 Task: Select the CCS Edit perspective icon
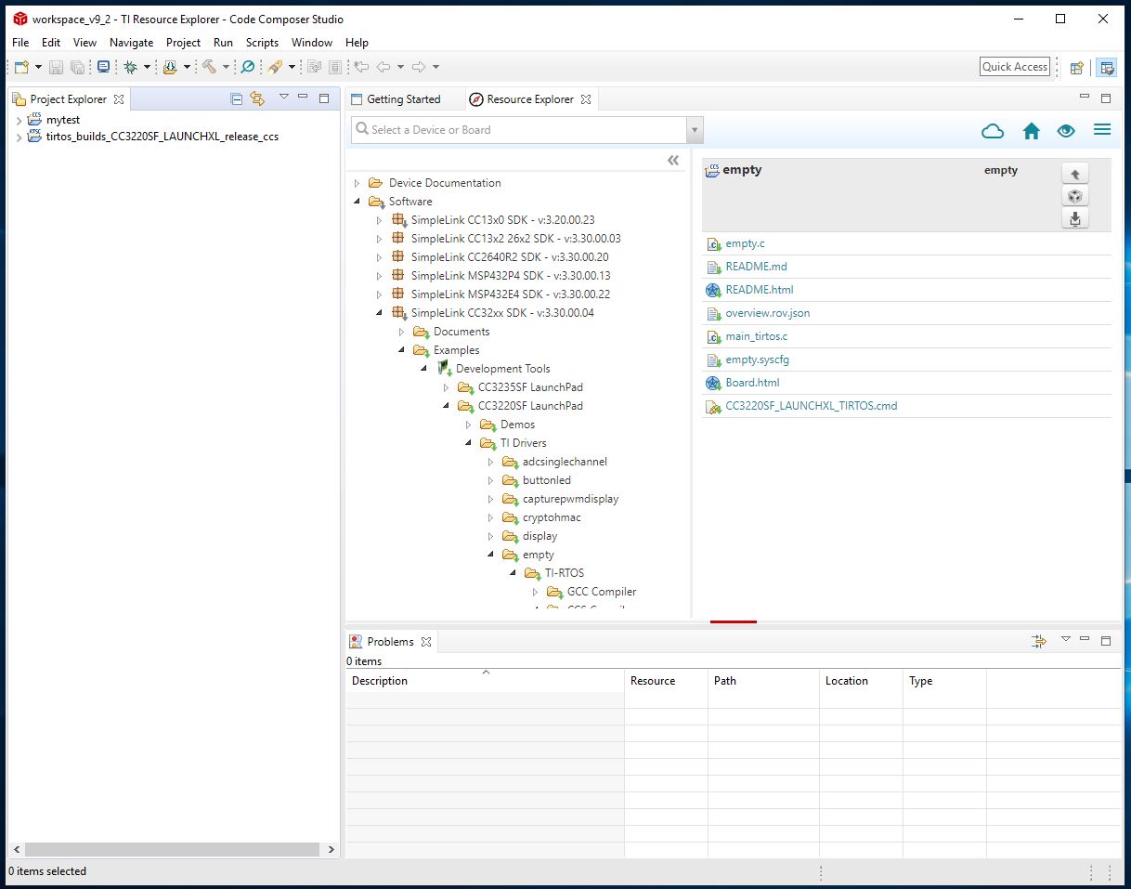pos(1106,67)
